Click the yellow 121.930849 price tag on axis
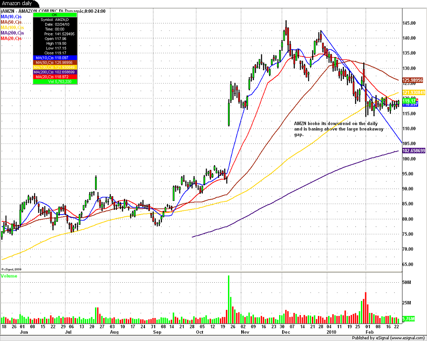The width and height of the screenshot is (427, 341). 414,92
